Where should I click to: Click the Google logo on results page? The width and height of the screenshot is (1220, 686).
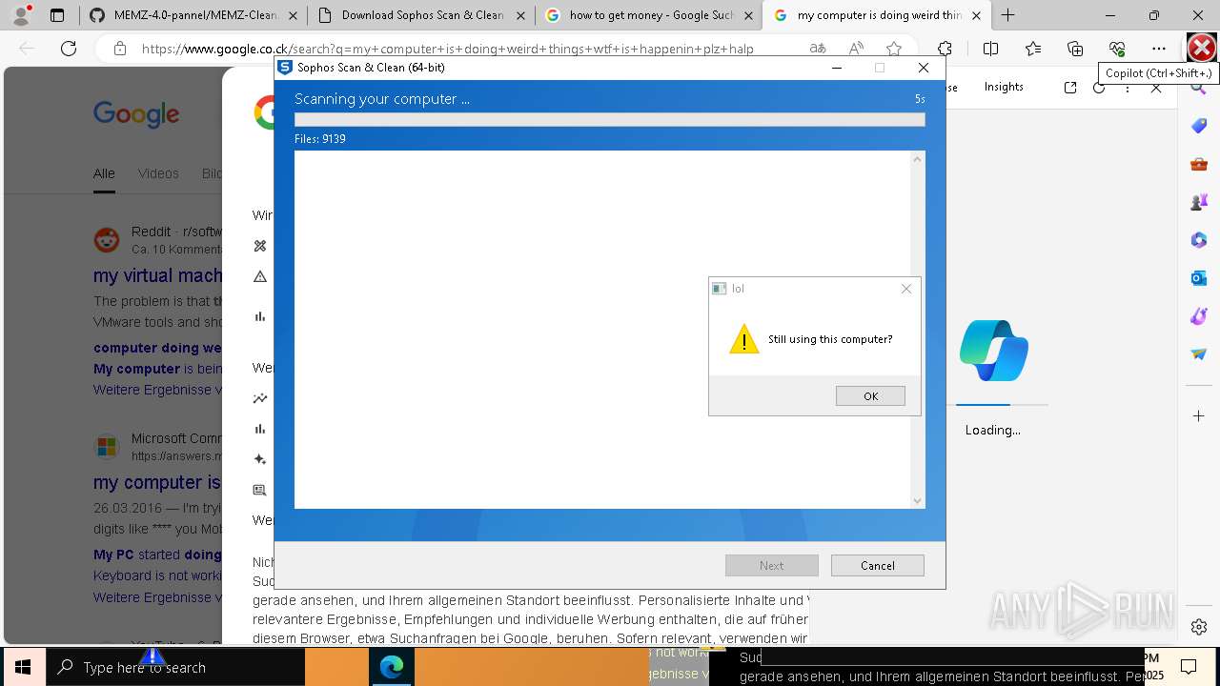pyautogui.click(x=136, y=115)
